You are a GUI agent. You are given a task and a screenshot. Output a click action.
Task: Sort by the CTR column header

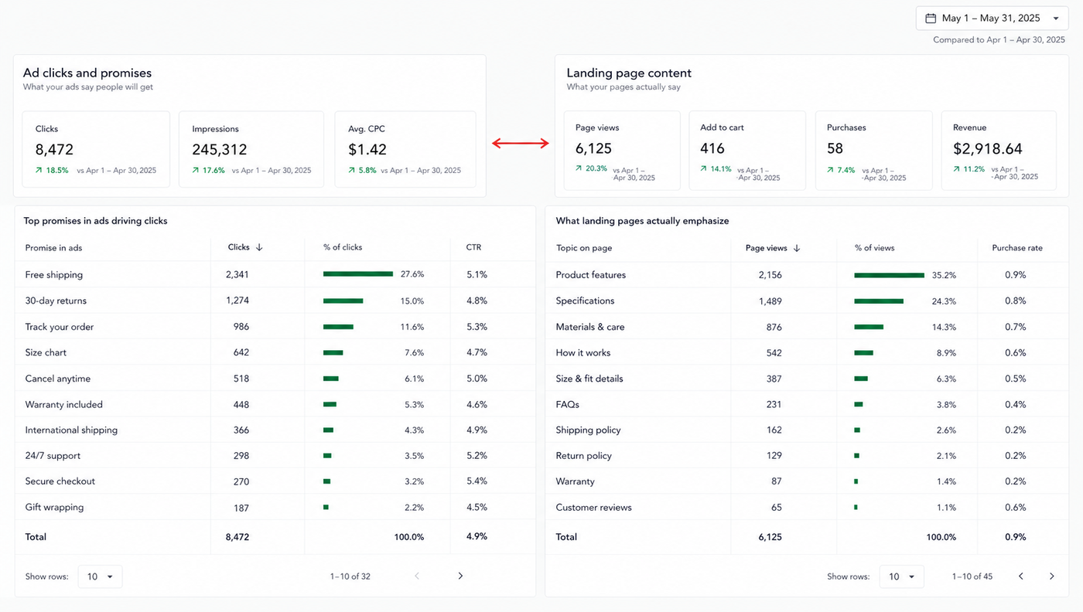point(473,247)
